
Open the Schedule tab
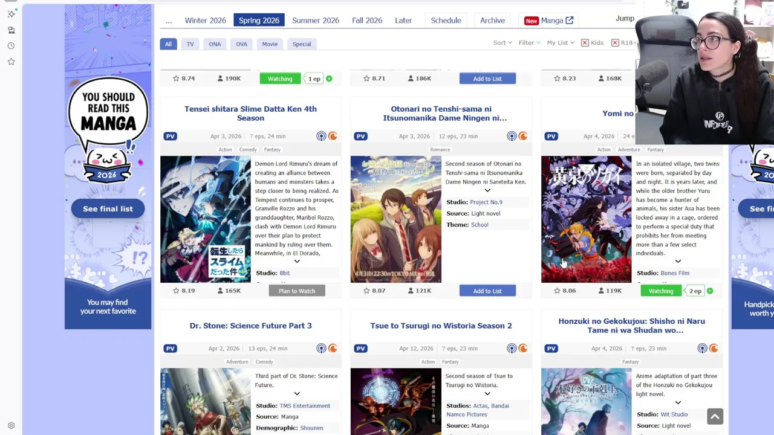coord(446,21)
